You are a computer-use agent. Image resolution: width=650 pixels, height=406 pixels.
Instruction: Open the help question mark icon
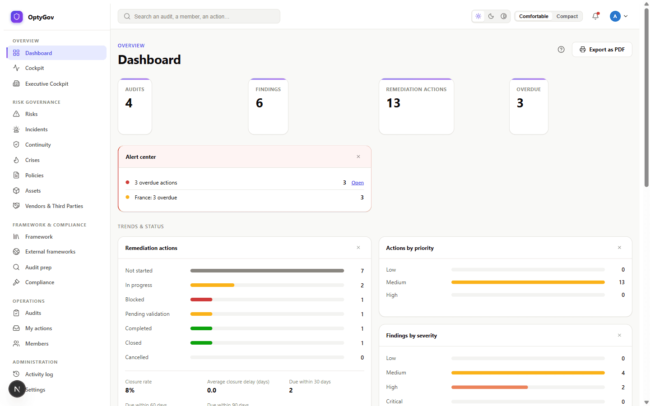pos(561,50)
